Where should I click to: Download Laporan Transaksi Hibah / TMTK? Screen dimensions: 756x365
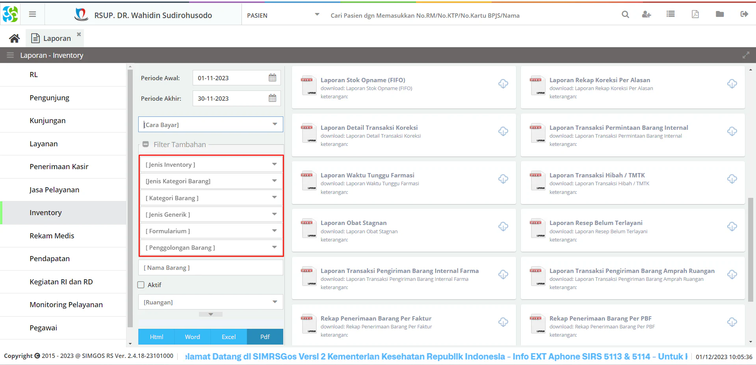pos(732,179)
